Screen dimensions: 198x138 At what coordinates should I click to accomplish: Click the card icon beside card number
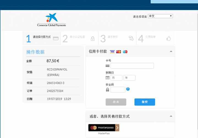[108, 66]
